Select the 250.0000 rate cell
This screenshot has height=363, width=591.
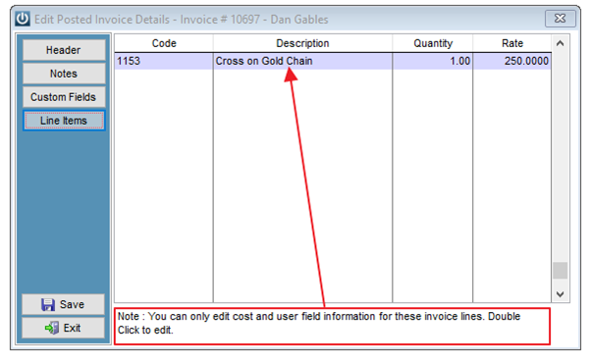[x=512, y=61]
